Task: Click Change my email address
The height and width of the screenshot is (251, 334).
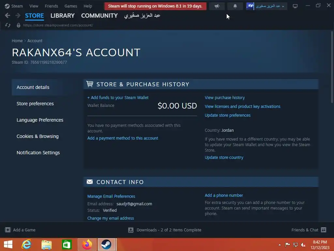Action: [111, 218]
